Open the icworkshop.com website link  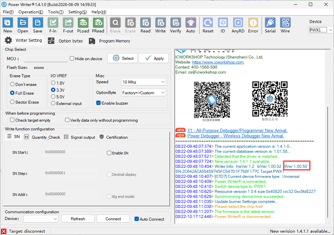[218, 62]
